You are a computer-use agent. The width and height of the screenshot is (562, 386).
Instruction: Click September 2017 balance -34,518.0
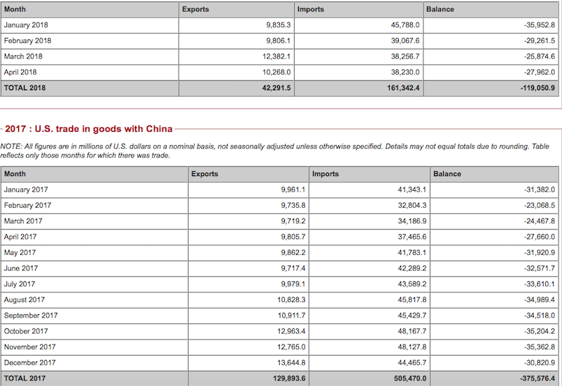[539, 316]
